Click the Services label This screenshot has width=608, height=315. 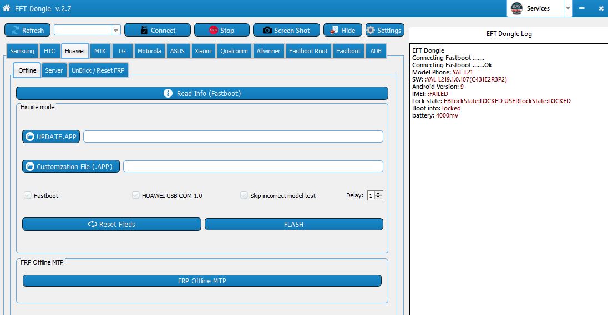[x=538, y=8]
